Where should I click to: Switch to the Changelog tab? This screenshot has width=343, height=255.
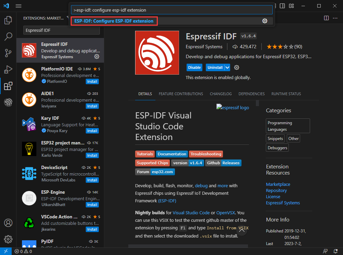pos(221,94)
